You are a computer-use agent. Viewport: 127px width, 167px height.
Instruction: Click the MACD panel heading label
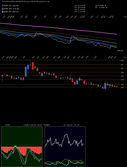7,125
